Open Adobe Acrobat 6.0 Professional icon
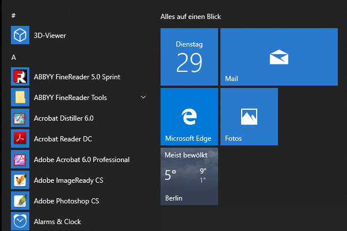Screen dimensions: 347x231 pos(20,159)
